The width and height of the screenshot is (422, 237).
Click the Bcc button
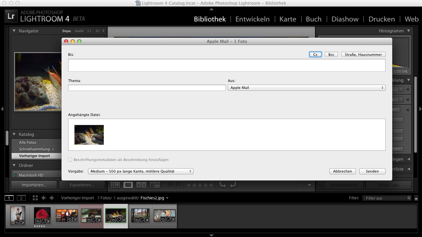331,55
